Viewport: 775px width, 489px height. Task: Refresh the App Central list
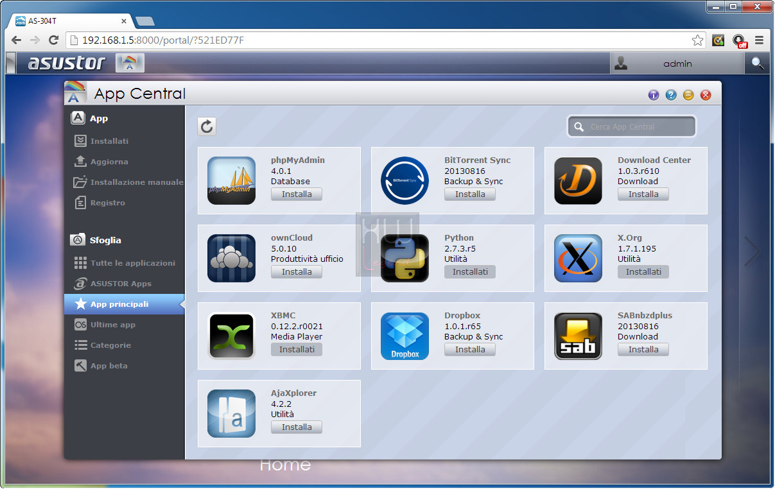(207, 126)
